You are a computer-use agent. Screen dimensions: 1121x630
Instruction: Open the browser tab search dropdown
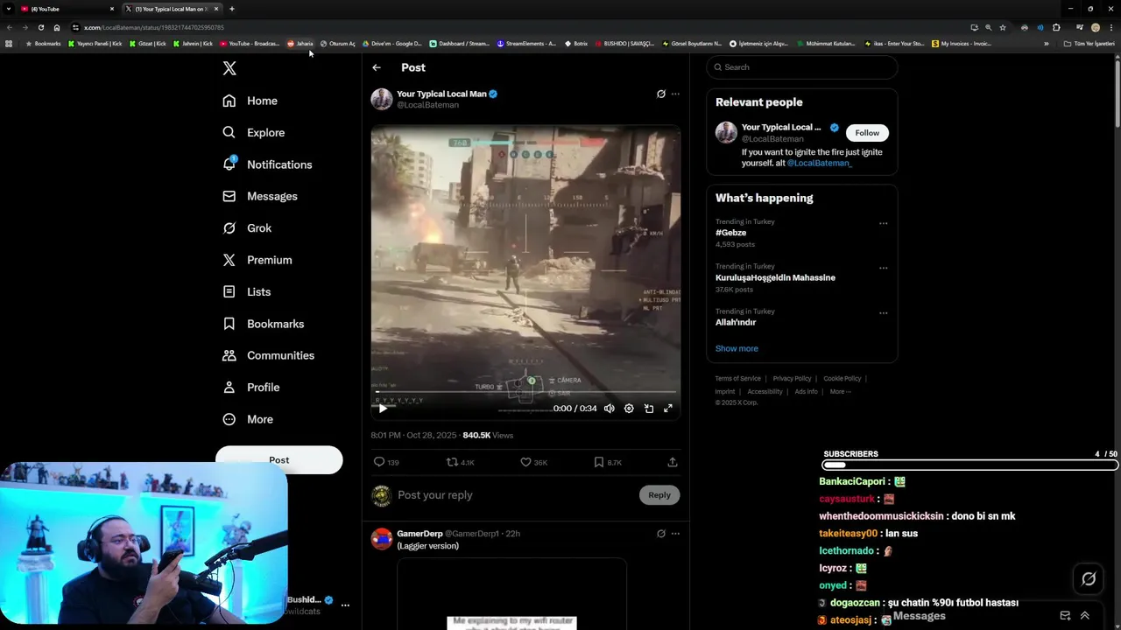click(9, 9)
